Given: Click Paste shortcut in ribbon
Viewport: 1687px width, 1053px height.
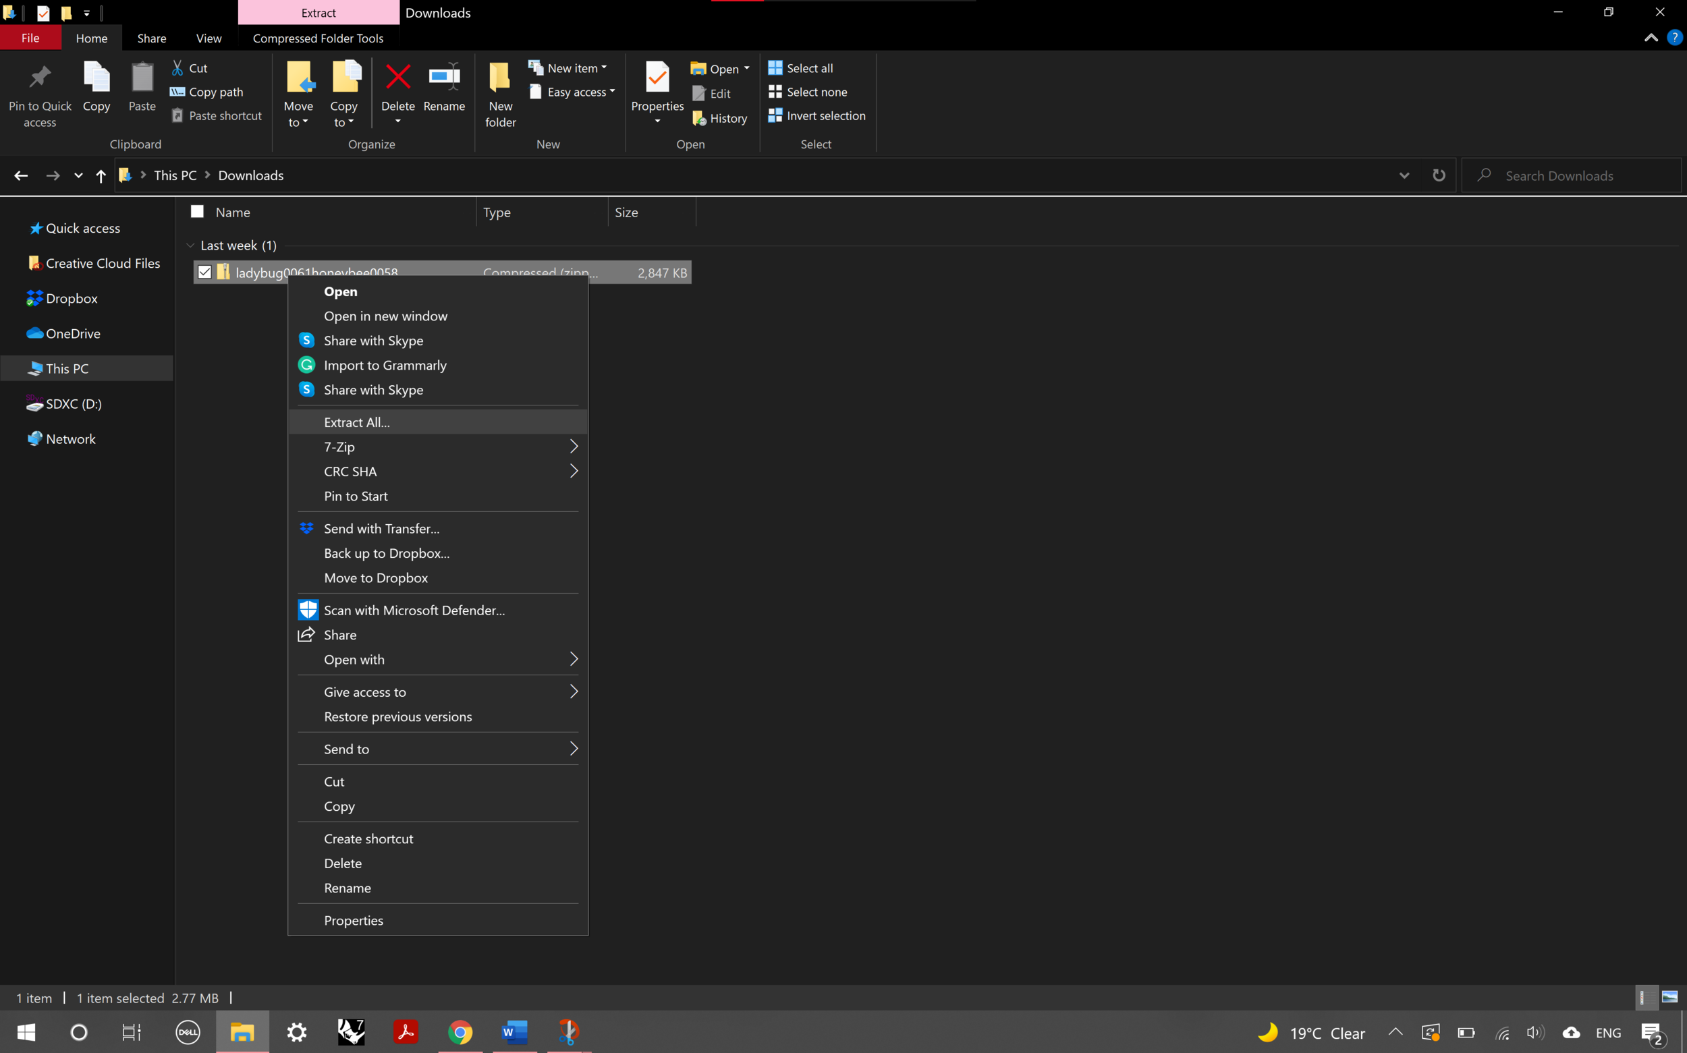Looking at the screenshot, I should click(x=217, y=115).
